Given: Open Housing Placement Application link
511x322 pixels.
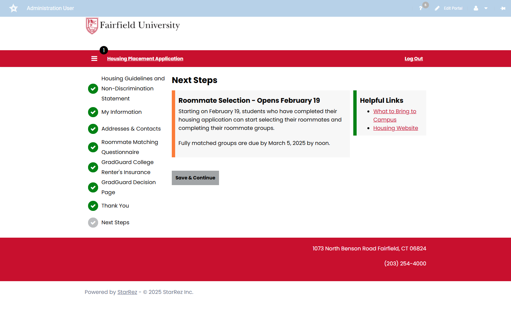Looking at the screenshot, I should click(x=145, y=59).
